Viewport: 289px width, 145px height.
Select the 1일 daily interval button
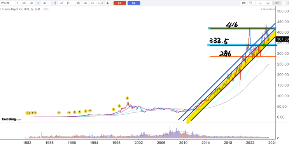click(32, 3)
